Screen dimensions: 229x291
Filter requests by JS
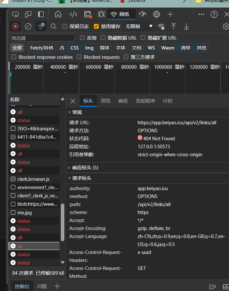[x=62, y=48]
